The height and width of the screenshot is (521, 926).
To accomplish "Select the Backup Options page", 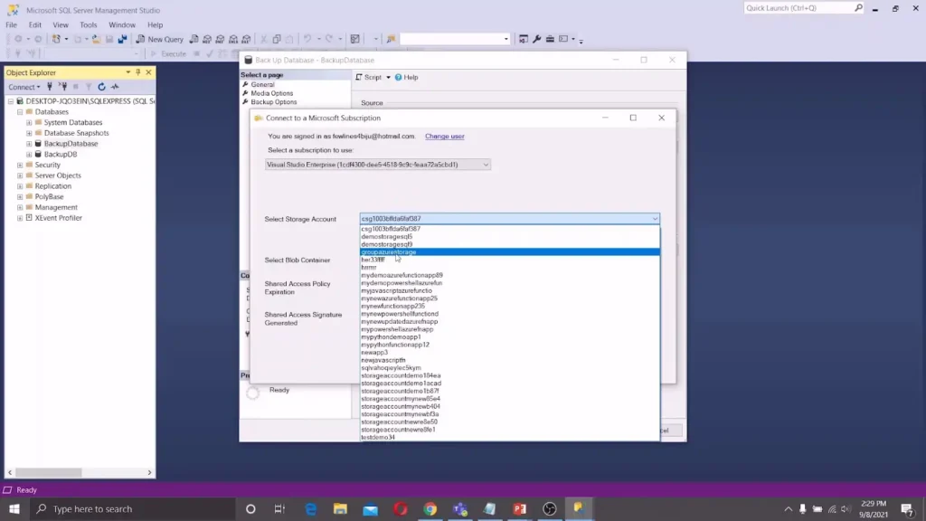I will point(273,101).
